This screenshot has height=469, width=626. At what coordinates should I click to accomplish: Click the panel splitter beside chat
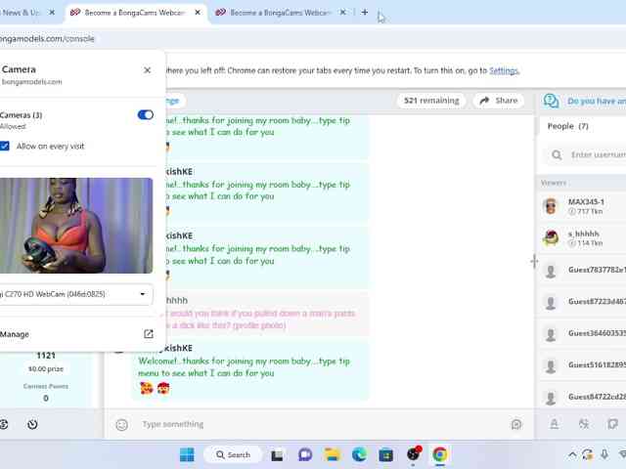534,262
